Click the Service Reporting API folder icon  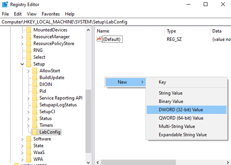click(x=35, y=98)
